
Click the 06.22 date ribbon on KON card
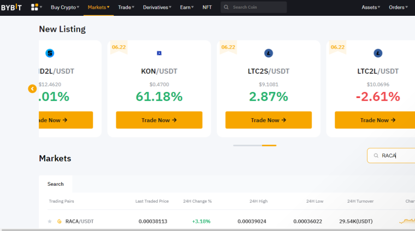pyautogui.click(x=119, y=47)
